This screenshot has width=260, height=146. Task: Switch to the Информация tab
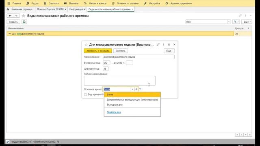tap(76, 9)
